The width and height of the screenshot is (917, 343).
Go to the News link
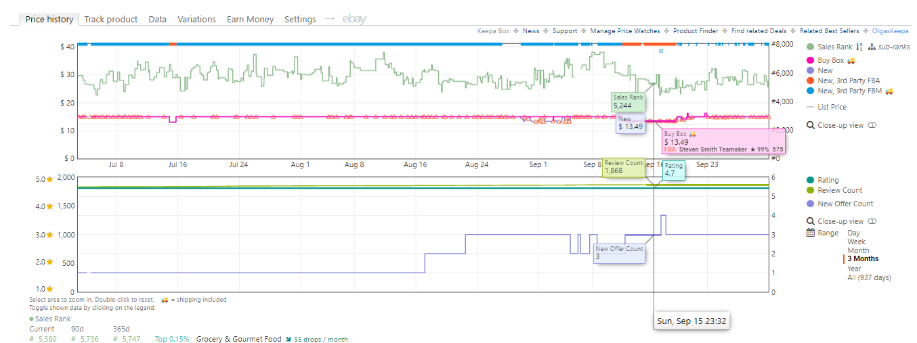531,30
